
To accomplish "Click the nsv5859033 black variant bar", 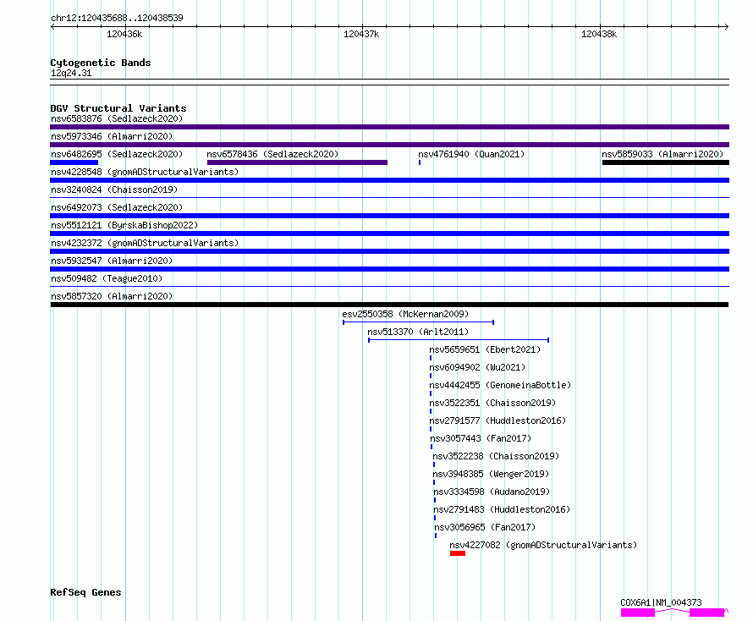I will click(x=666, y=162).
